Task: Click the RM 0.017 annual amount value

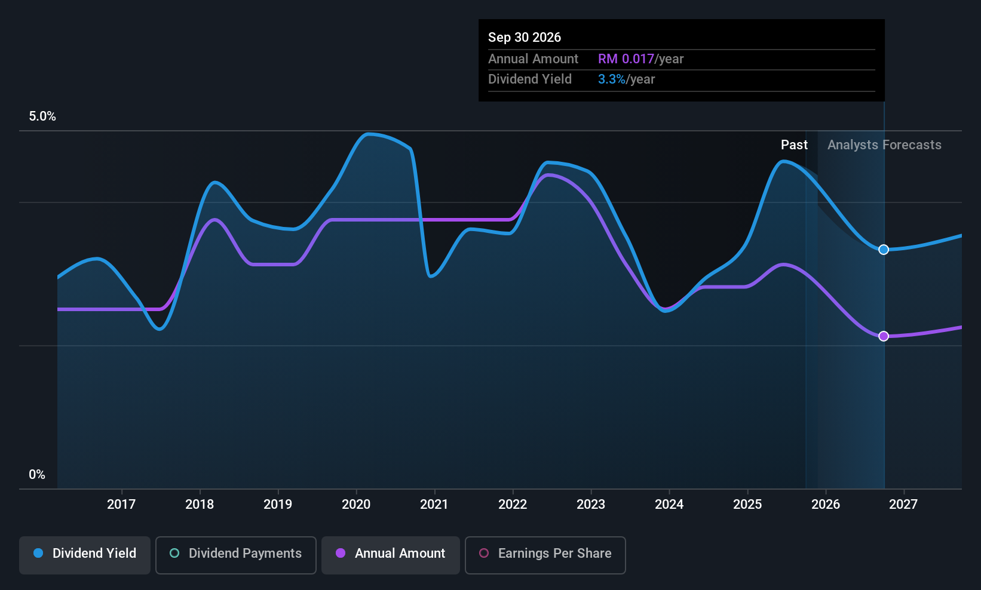Action: pyautogui.click(x=626, y=59)
